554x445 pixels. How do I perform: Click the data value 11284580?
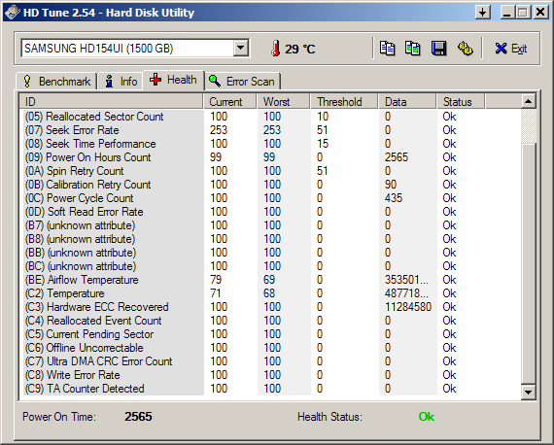tap(408, 307)
